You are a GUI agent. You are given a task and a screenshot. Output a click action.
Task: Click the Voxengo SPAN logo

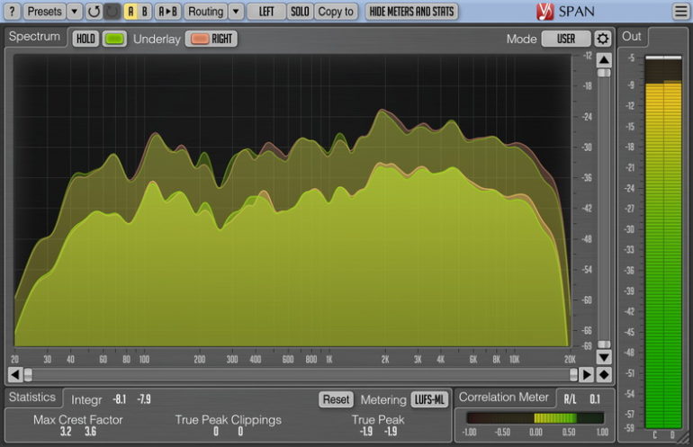[x=569, y=12]
